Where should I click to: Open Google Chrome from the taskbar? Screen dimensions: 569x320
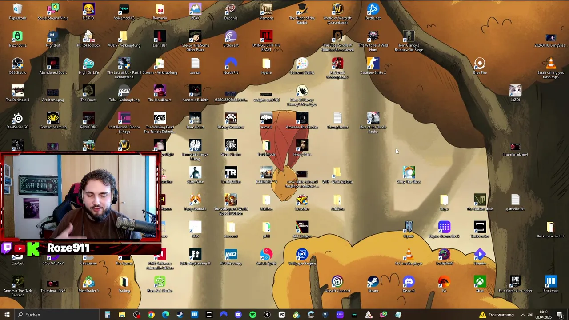(x=151, y=315)
